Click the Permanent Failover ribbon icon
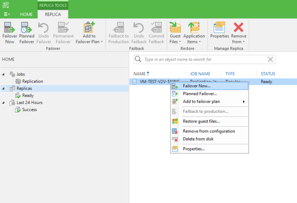Viewport: 297px width, 203px height. [63, 27]
